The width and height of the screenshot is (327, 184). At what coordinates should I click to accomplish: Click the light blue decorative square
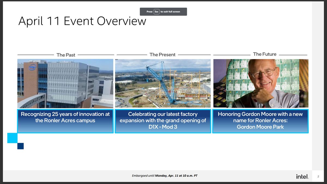pyautogui.click(x=12, y=138)
